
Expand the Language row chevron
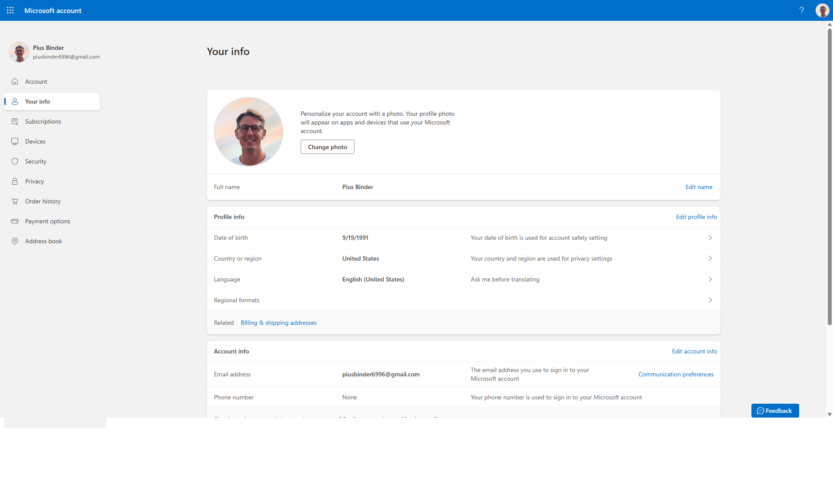click(710, 279)
